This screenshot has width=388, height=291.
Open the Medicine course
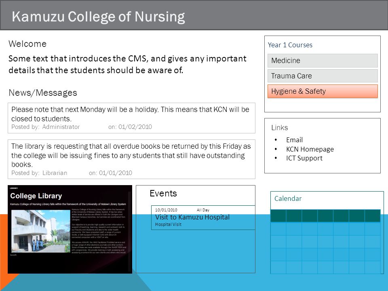323,61
